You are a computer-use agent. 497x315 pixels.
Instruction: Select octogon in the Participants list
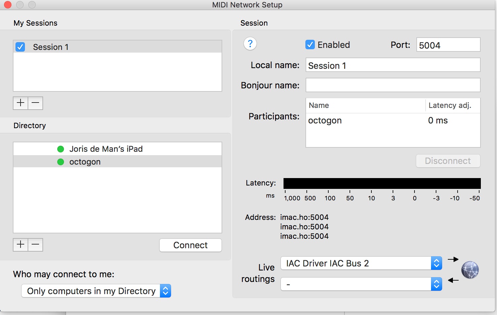[x=325, y=121]
